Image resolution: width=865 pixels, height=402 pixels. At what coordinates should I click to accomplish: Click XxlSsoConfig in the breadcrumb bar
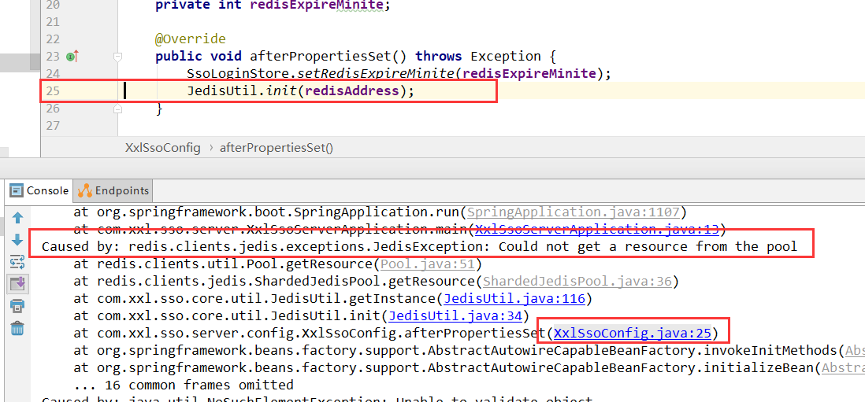tap(163, 148)
